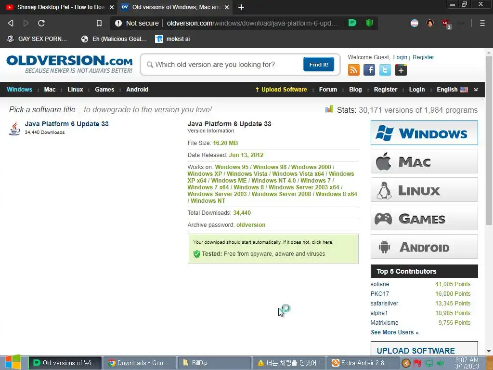493x370 pixels.
Task: Click the address bar URL
Action: [x=252, y=23]
